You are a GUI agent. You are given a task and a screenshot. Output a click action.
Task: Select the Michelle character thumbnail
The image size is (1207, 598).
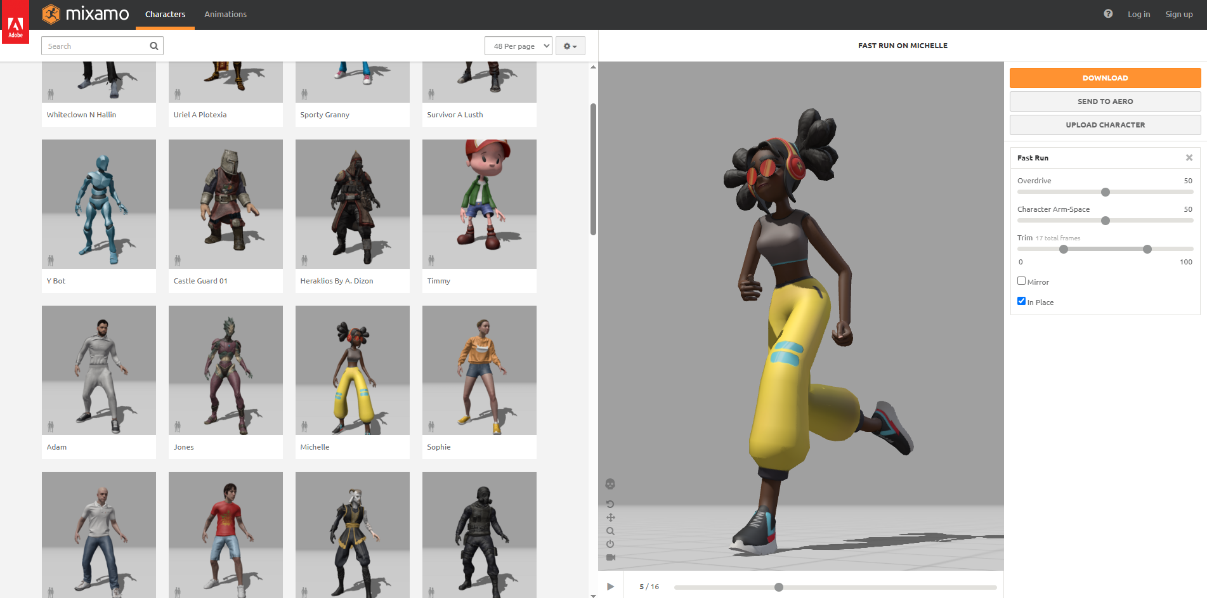[353, 370]
